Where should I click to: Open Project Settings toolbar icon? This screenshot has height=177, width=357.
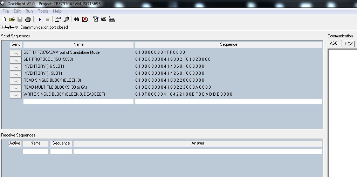(x=57, y=20)
